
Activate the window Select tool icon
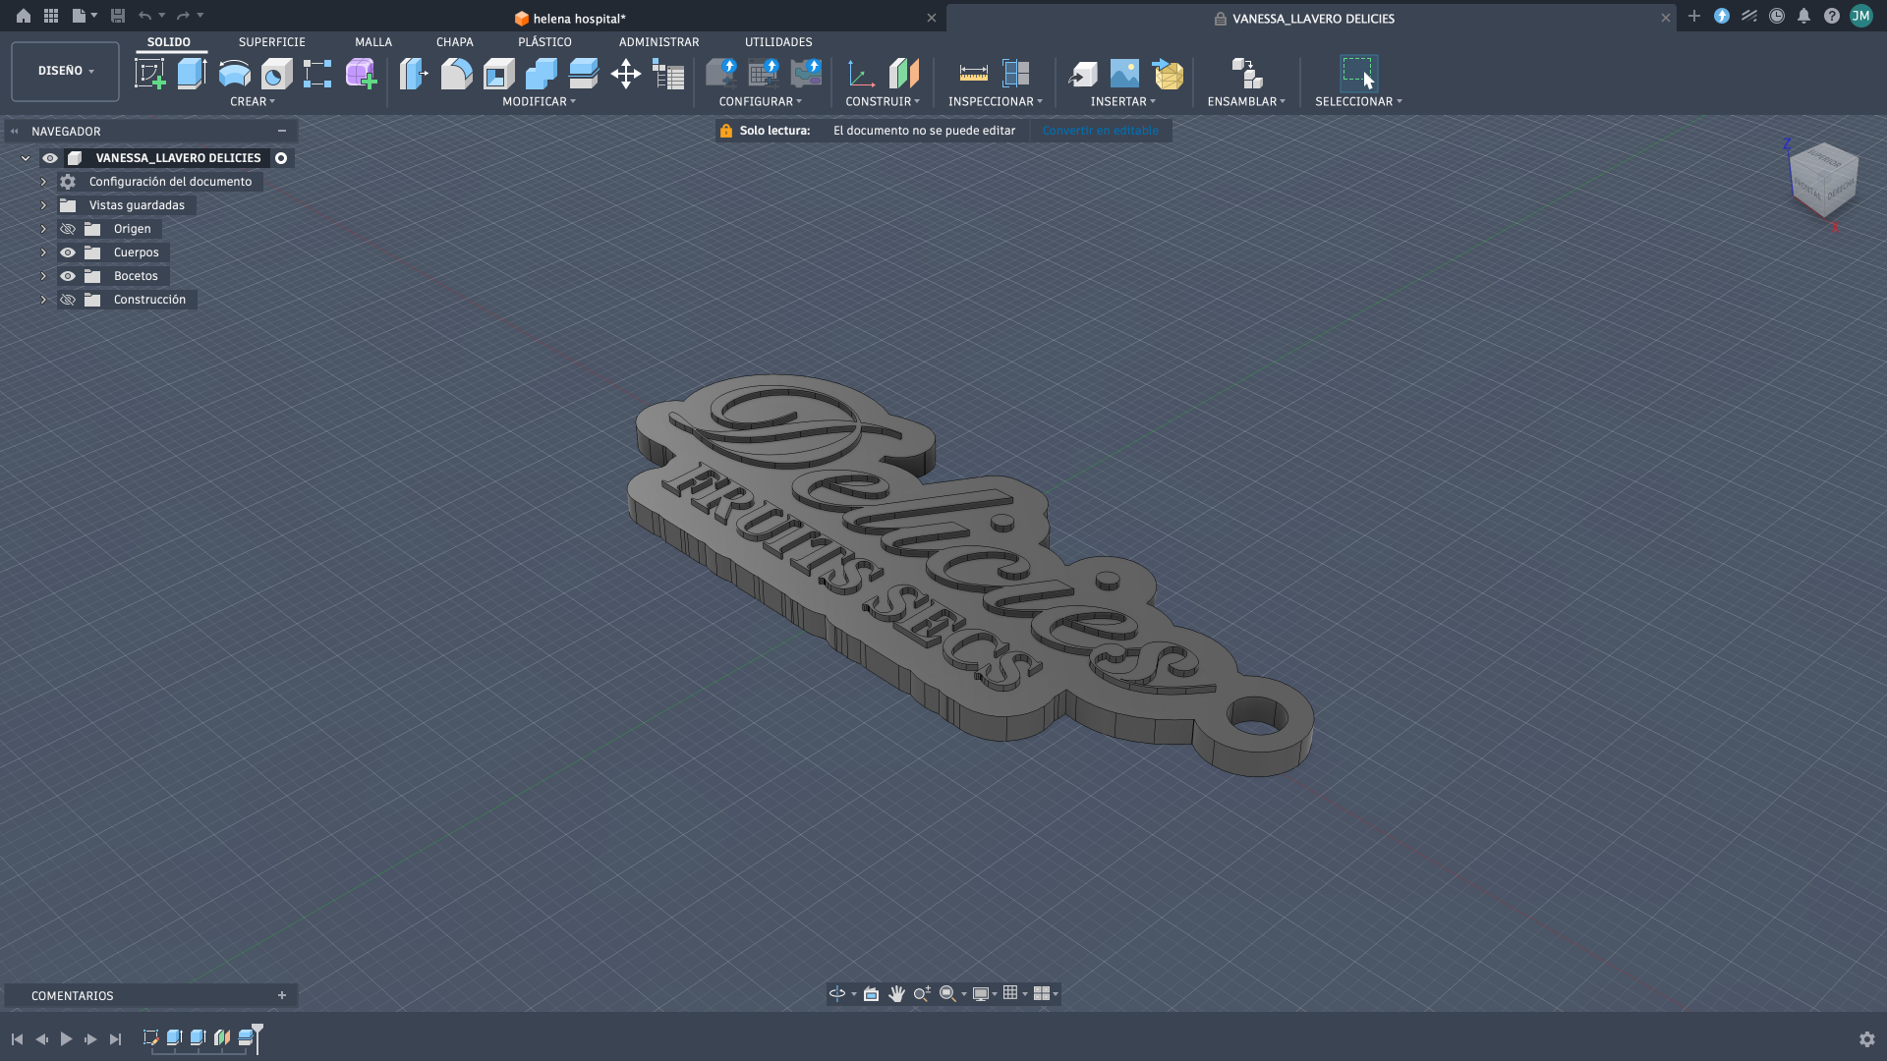click(1359, 74)
